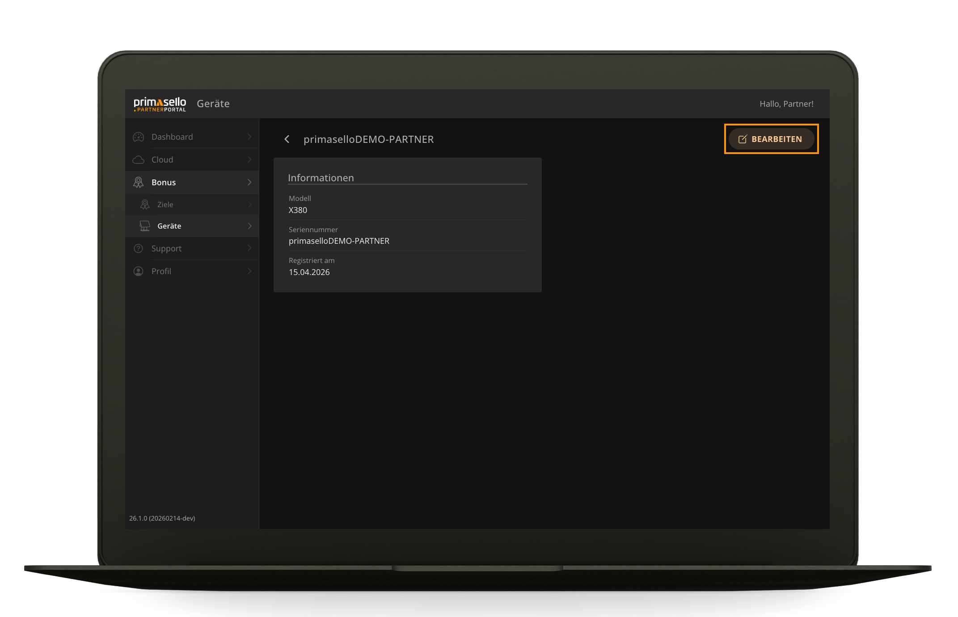Click the Support question mark icon

(x=139, y=248)
